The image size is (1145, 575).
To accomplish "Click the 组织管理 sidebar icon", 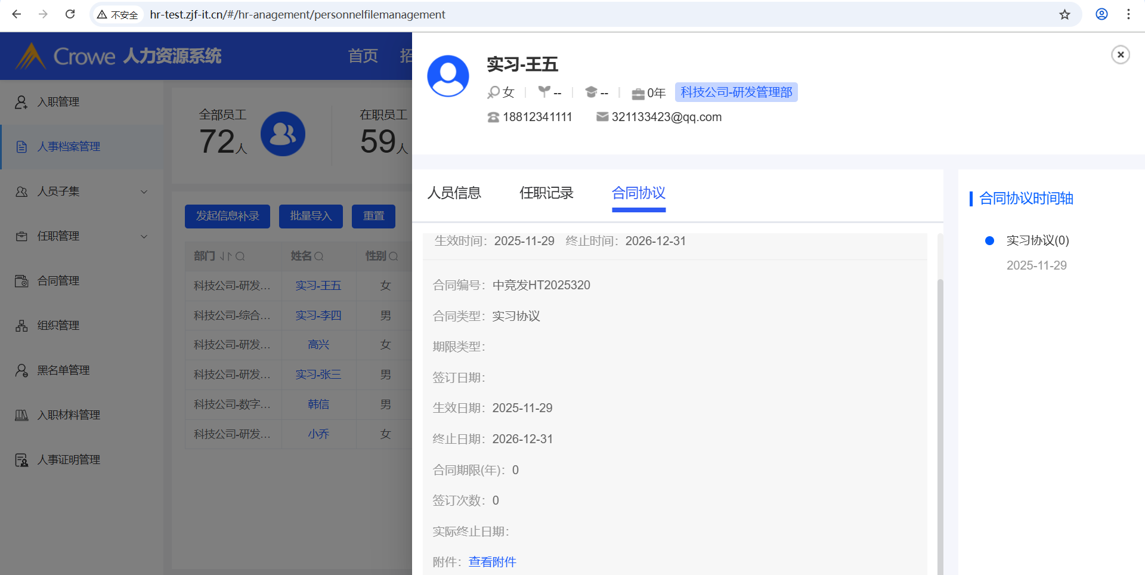I will 21,326.
